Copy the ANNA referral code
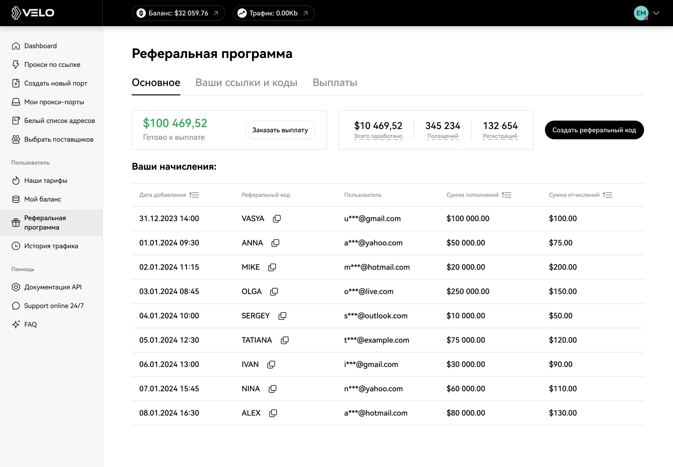This screenshot has width=673, height=467. click(275, 243)
